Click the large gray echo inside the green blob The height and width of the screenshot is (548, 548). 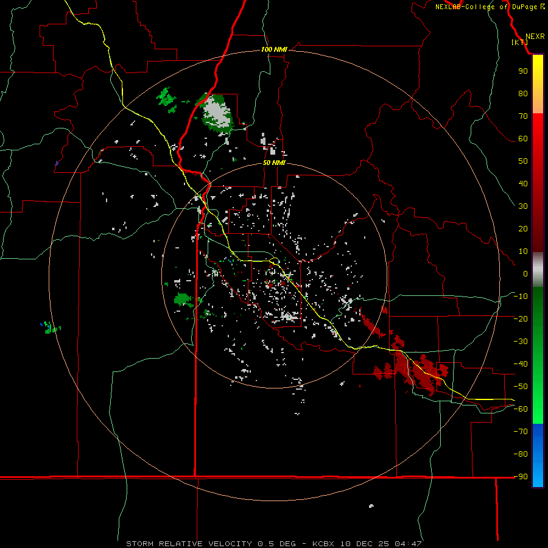click(217, 113)
